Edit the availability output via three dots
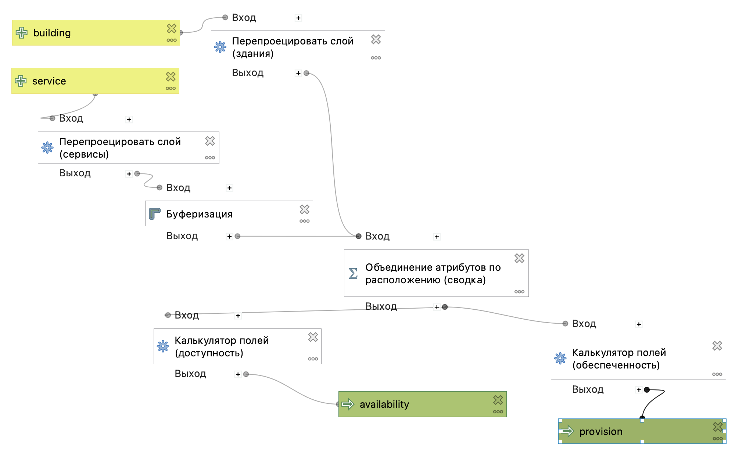The height and width of the screenshot is (471, 746). 498,412
